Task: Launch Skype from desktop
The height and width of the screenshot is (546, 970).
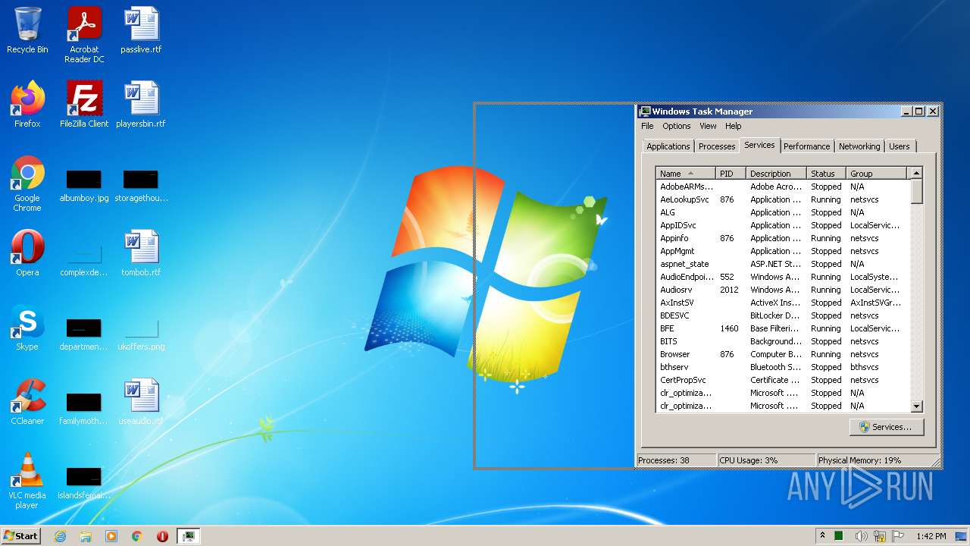Action: pyautogui.click(x=27, y=328)
